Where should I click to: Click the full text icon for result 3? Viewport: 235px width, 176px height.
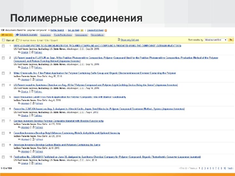click(33, 79)
